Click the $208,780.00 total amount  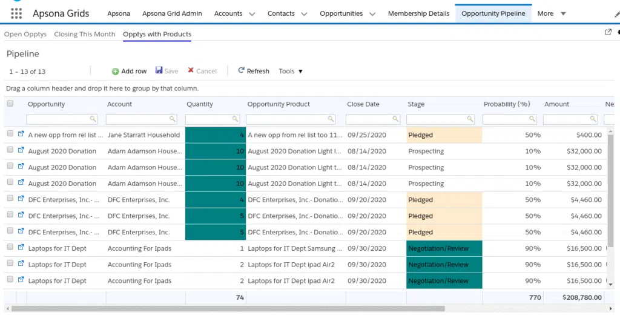click(582, 297)
